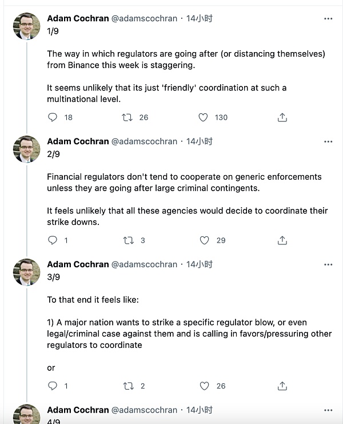
Task: Share the 3/9 tweet
Action: pos(282,386)
